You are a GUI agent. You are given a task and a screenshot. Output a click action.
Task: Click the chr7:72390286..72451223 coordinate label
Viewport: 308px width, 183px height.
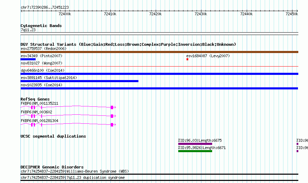coord(45,8)
